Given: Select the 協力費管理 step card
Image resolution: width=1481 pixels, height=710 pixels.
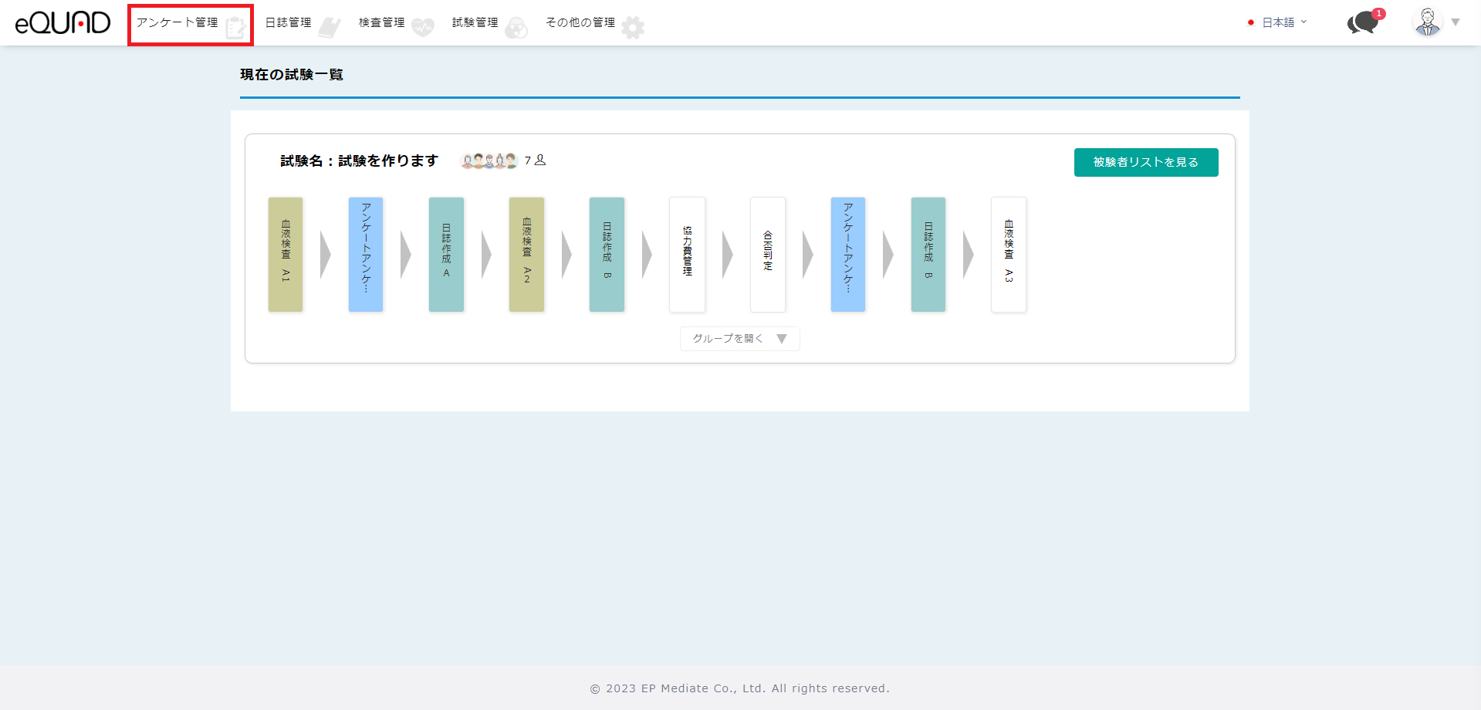Looking at the screenshot, I should pyautogui.click(x=687, y=254).
